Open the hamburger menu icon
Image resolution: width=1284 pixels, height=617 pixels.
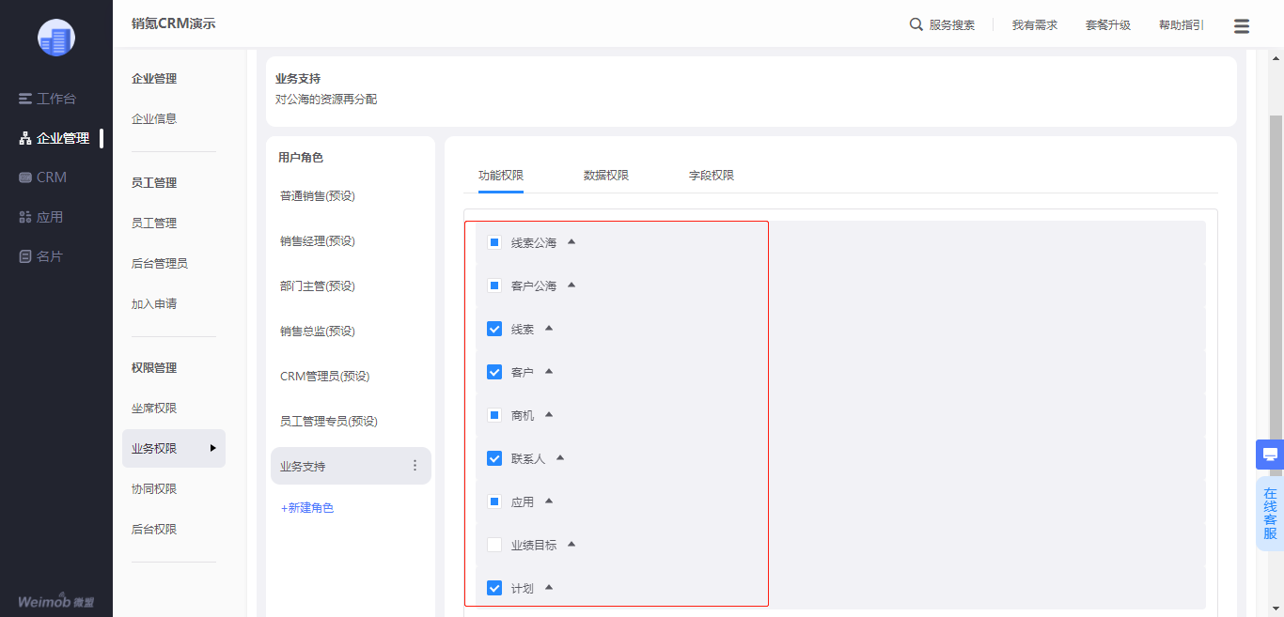pyautogui.click(x=1242, y=26)
